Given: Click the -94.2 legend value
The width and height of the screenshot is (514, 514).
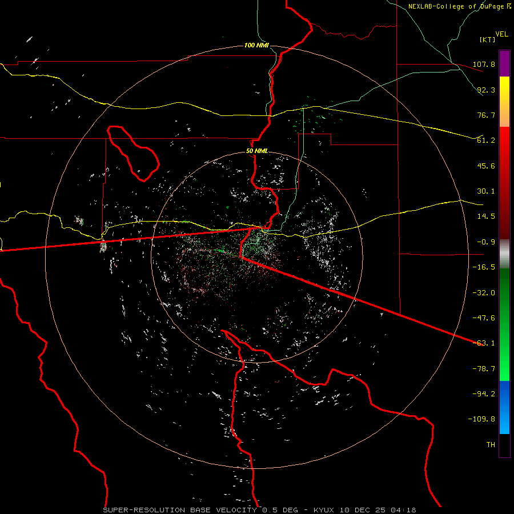Looking at the screenshot, I should (484, 394).
